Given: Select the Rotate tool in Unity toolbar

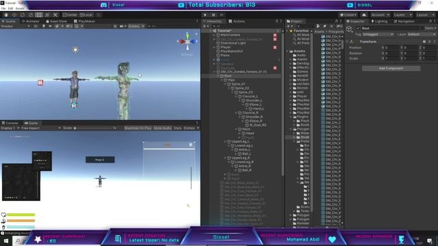Looking at the screenshot, I should (x=23, y=15).
